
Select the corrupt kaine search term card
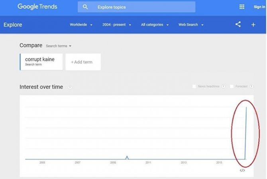point(41,62)
